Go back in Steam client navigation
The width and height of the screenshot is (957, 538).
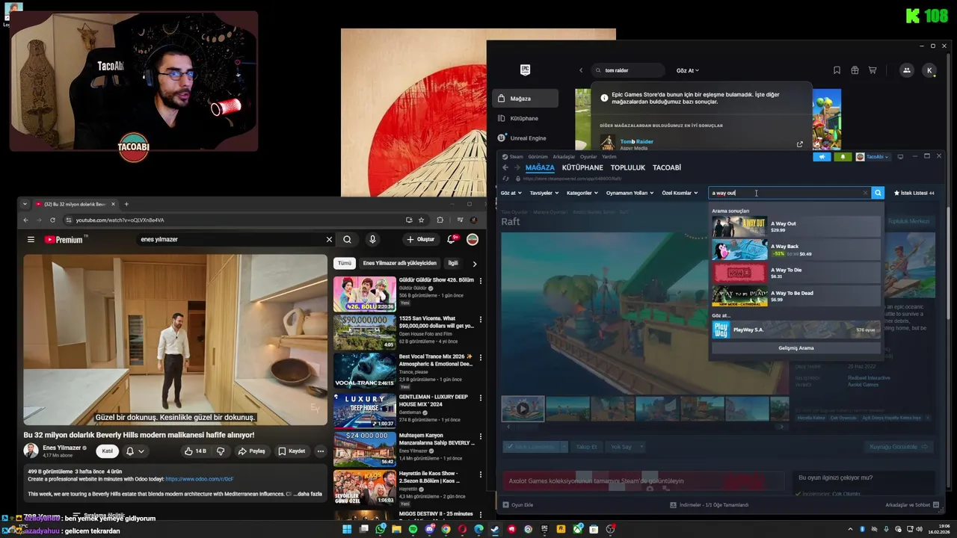click(505, 167)
